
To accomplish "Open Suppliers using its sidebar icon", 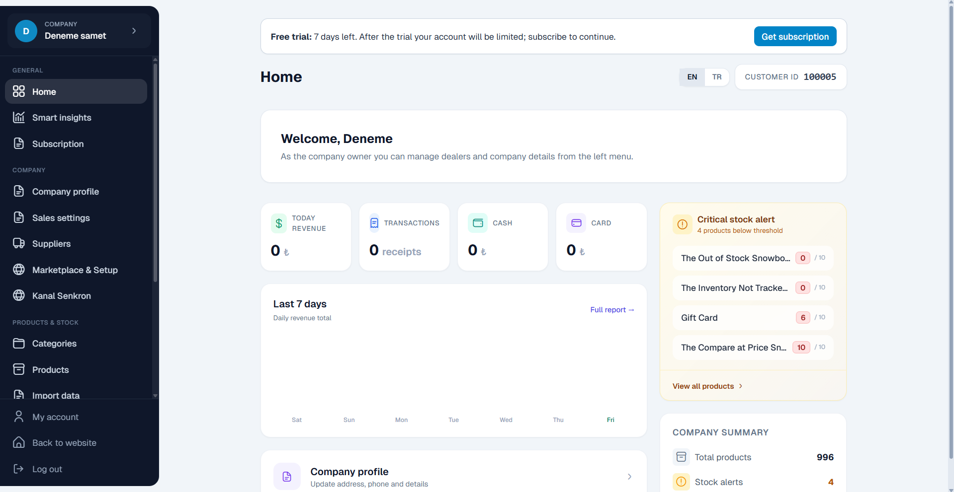I will pyautogui.click(x=19, y=243).
